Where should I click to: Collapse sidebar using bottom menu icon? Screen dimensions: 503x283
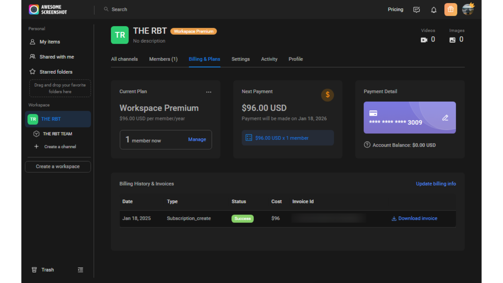(80, 270)
